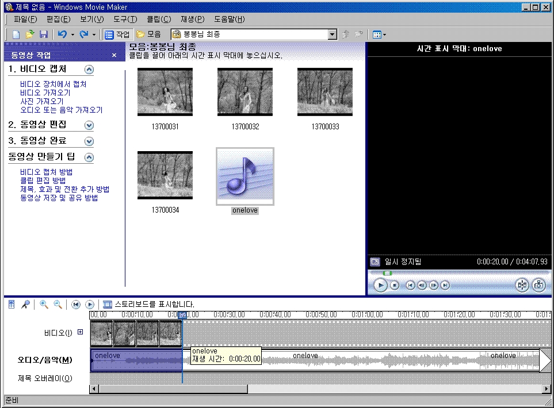Click the timeline playhead marker at 0:00:20

click(182, 314)
